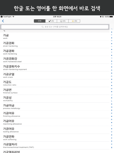This screenshot has height=153, width=114.
Task: Jump to ㅋ in the index bar
Action: [x=111, y=58]
